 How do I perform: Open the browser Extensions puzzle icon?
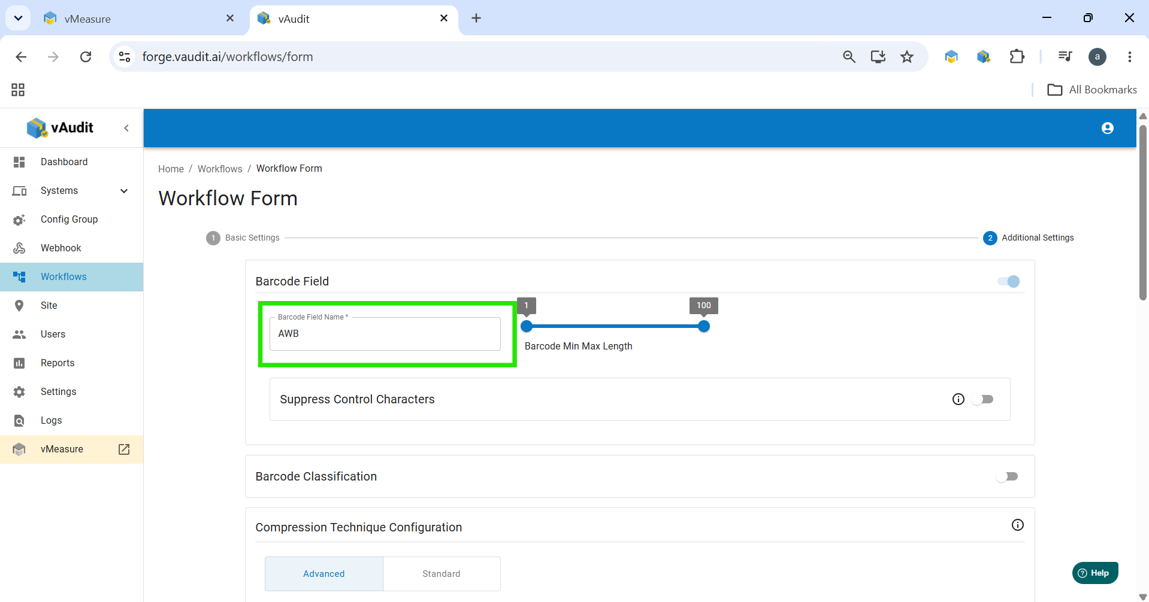coord(1017,57)
